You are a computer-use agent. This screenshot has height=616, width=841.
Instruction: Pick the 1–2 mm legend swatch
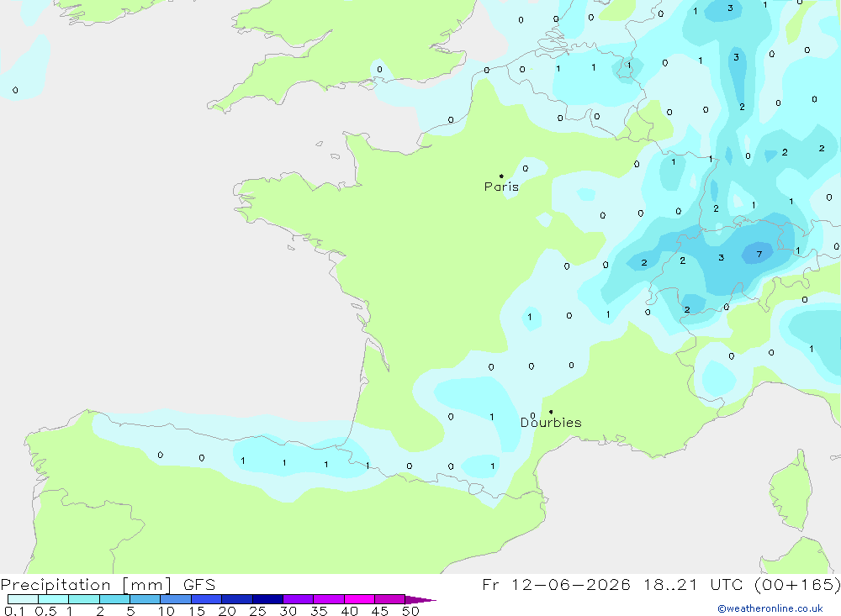coord(83,599)
